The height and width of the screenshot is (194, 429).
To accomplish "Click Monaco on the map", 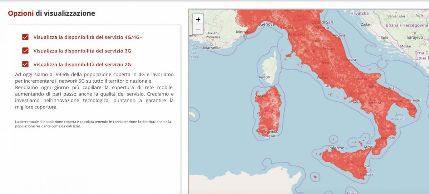I will click(244, 32).
